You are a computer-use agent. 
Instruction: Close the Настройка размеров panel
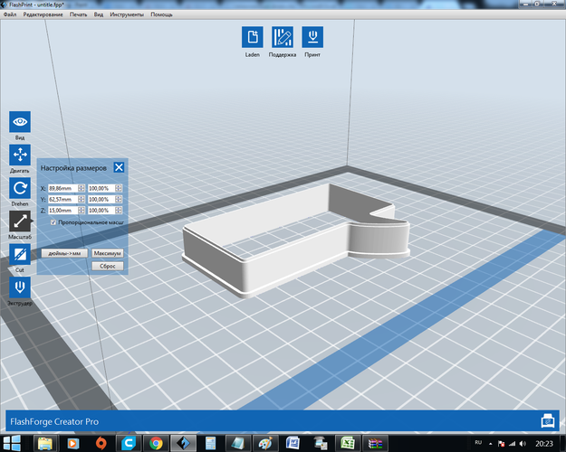(119, 167)
